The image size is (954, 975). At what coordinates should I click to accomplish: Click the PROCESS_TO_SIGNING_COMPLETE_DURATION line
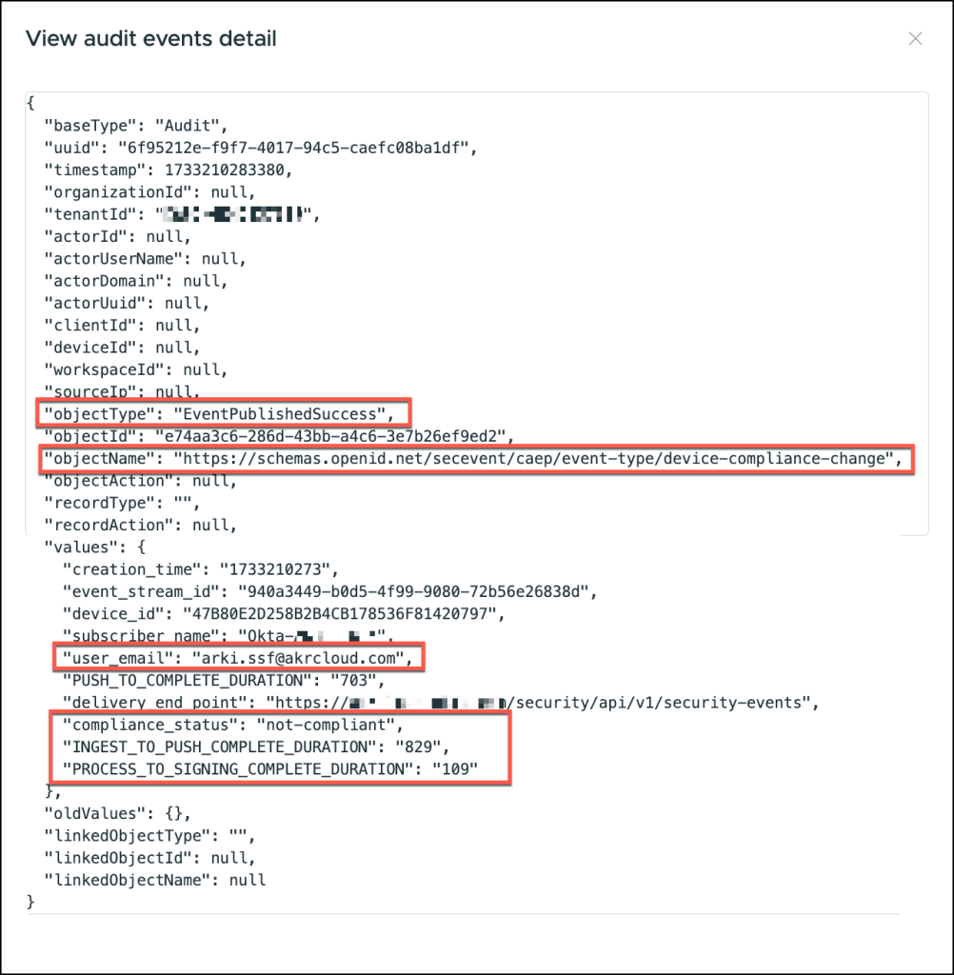click(x=269, y=768)
